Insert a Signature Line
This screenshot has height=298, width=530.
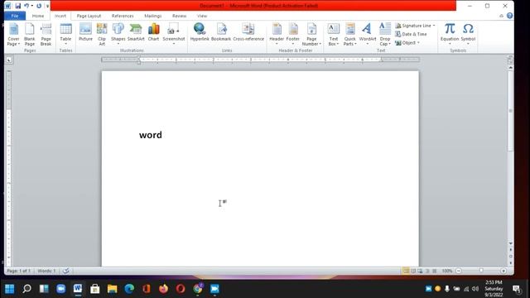pos(415,26)
